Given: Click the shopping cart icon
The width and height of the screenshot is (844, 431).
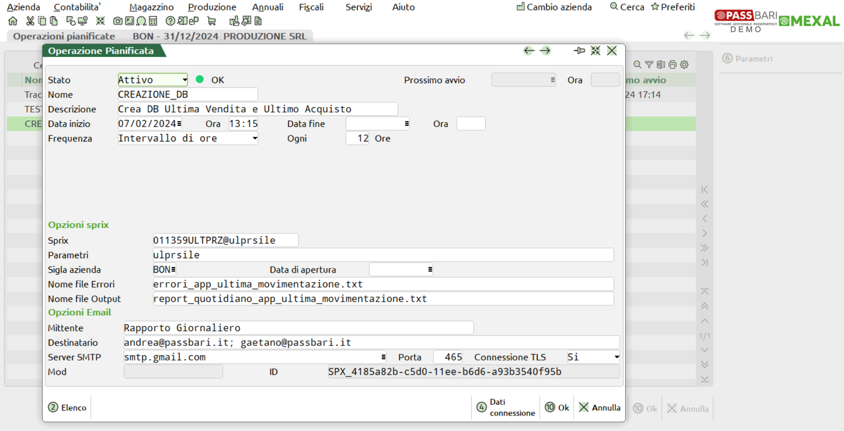Looking at the screenshot, I should 212,21.
